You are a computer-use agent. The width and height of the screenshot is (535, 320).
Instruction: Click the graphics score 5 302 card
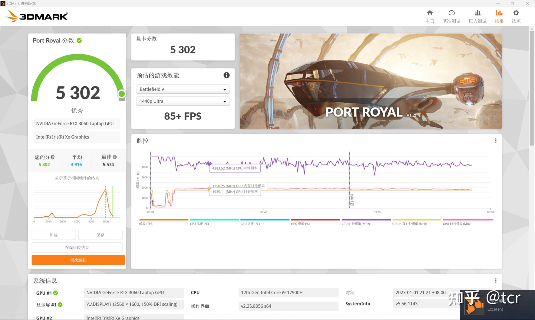click(x=183, y=47)
